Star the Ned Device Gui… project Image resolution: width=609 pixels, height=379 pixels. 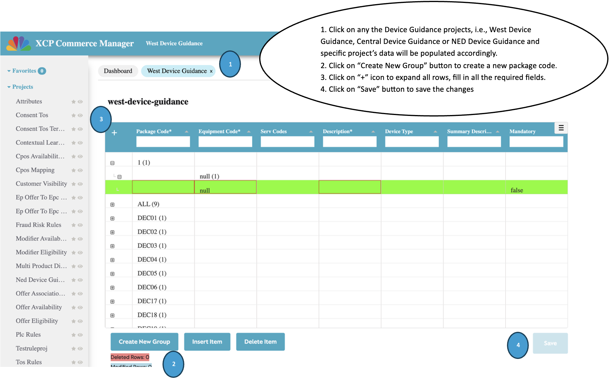pyautogui.click(x=73, y=280)
